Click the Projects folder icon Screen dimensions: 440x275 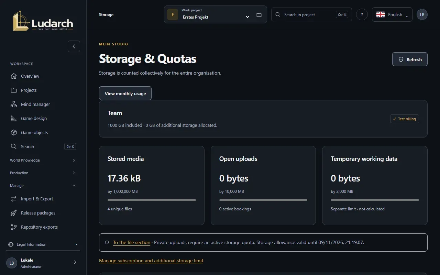pyautogui.click(x=14, y=90)
